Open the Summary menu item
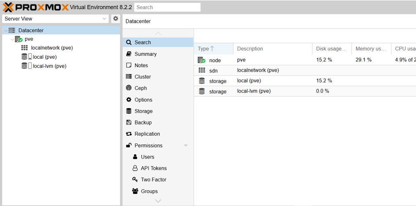416x206 pixels. [x=158, y=54]
